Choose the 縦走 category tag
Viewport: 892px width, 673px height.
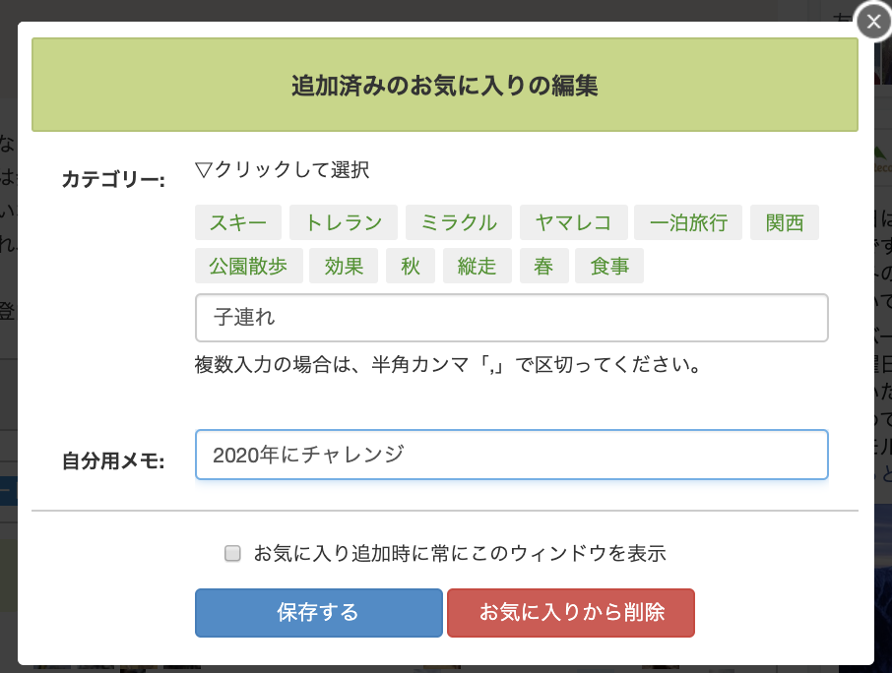click(x=478, y=266)
